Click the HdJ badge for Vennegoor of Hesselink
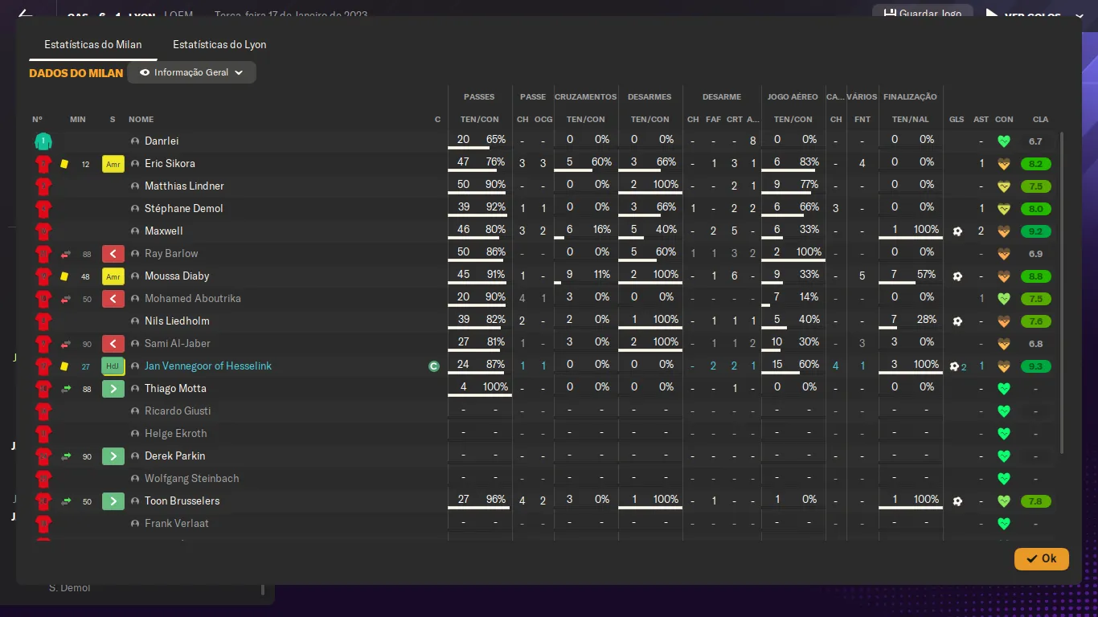This screenshot has height=617, width=1098. [x=113, y=366]
